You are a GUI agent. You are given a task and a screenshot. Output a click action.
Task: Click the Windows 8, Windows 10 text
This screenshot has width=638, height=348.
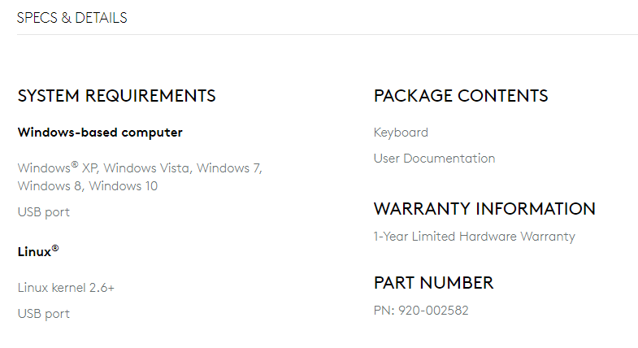[87, 186]
